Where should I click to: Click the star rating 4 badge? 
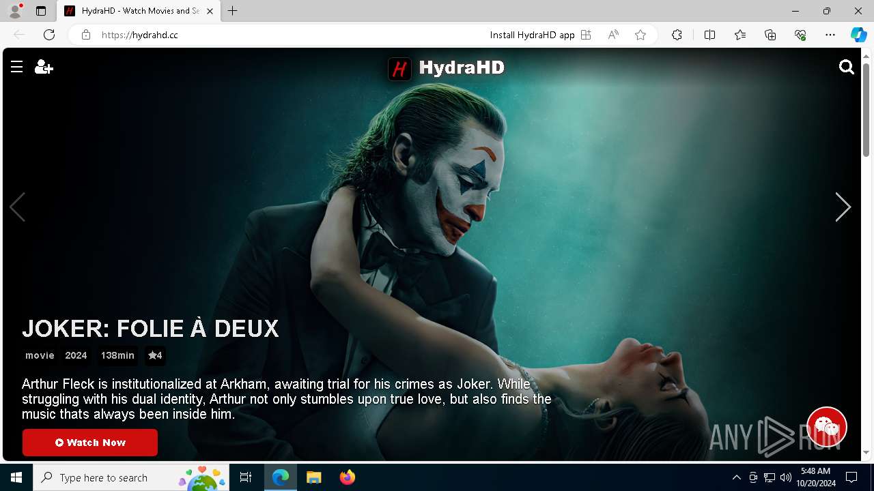[155, 355]
